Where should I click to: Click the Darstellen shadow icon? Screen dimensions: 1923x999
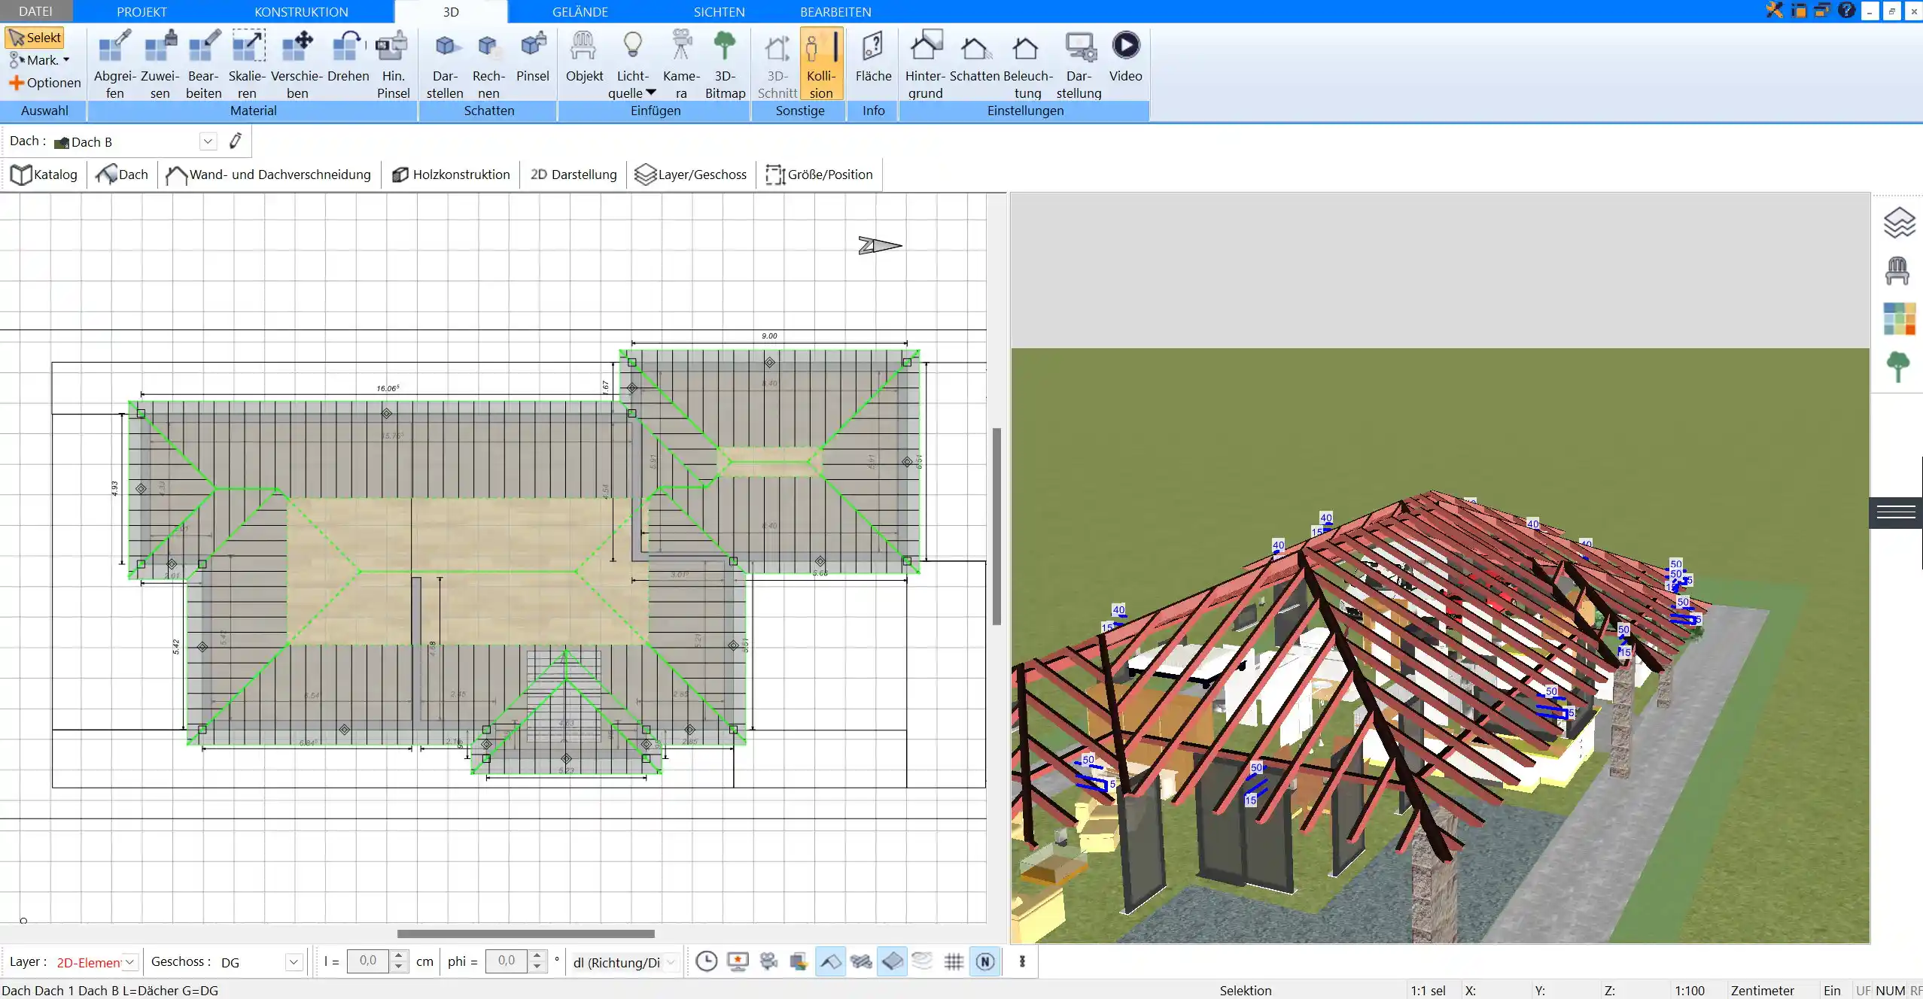tap(445, 64)
